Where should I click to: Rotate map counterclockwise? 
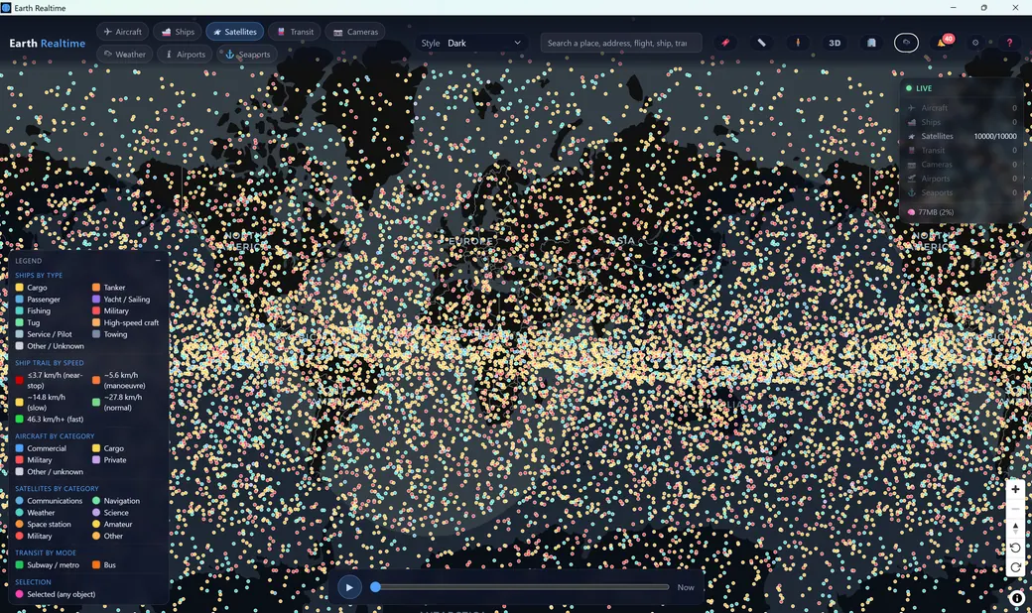1015,548
